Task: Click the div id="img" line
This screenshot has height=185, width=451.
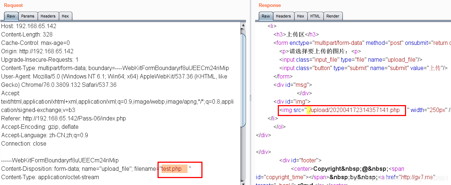Action: (x=292, y=102)
